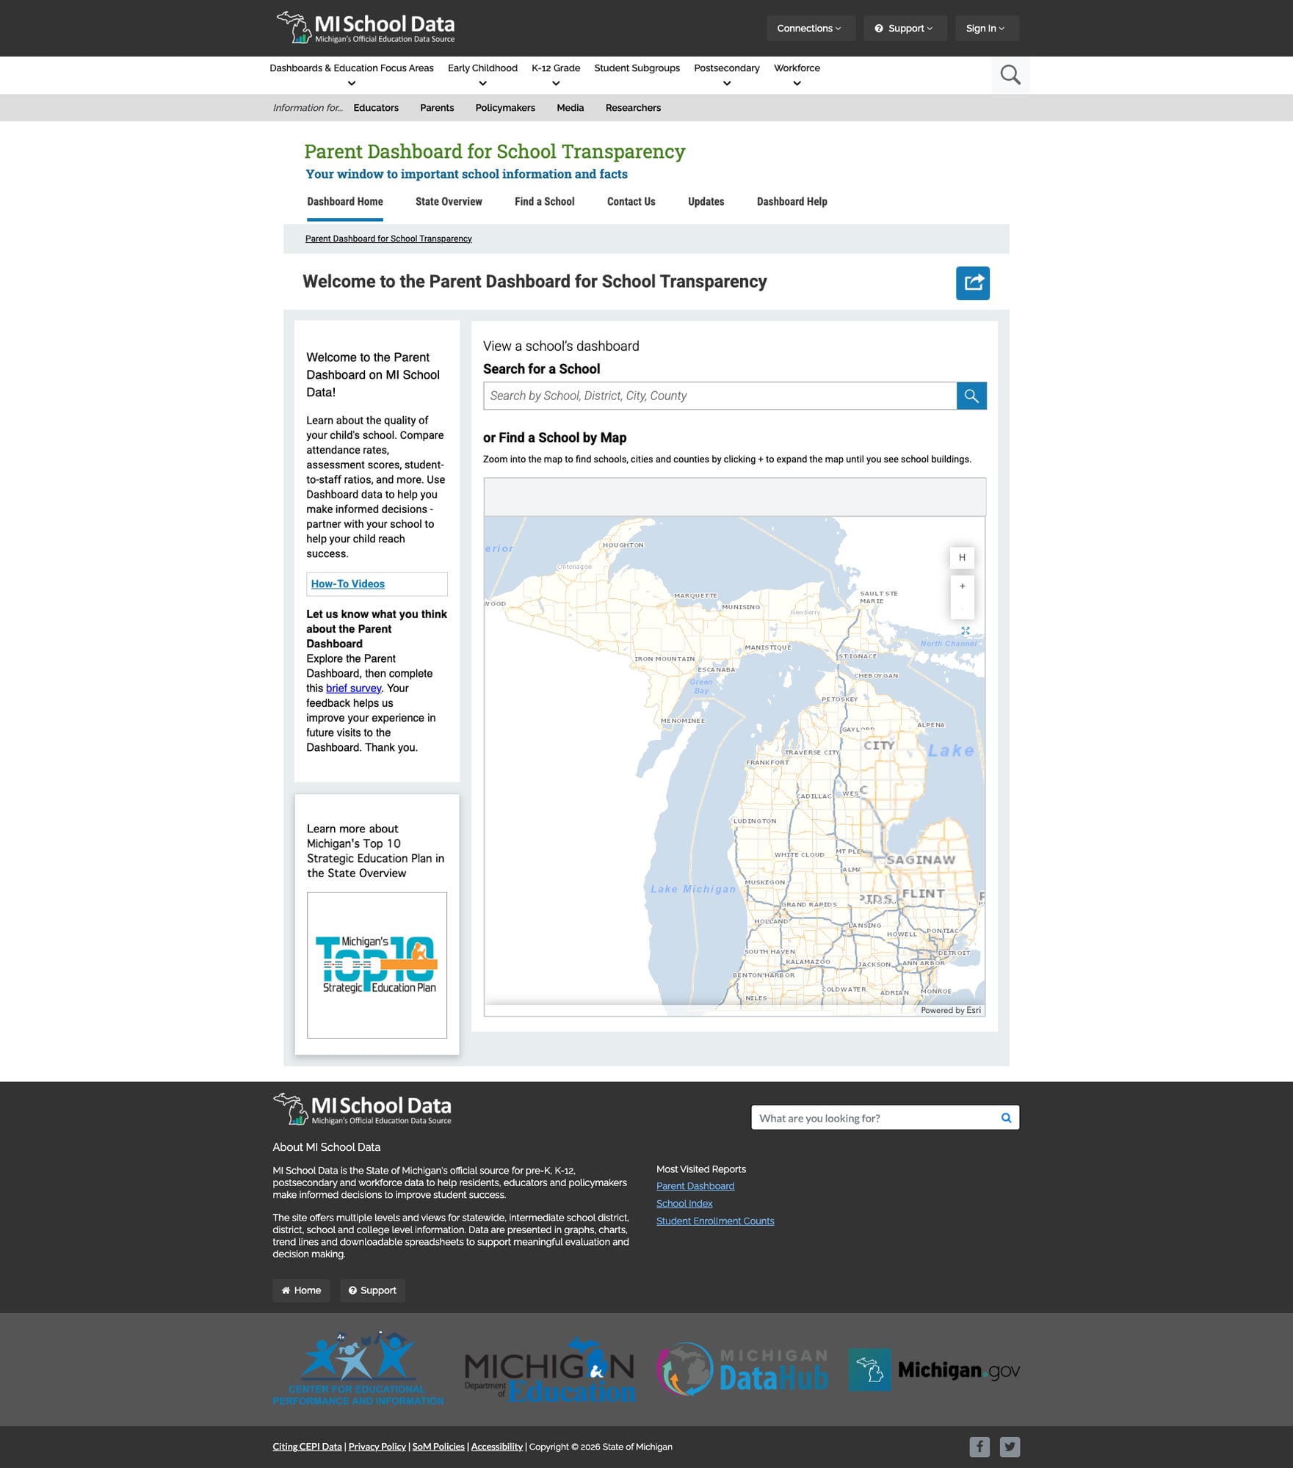Select the State Overview tab
This screenshot has width=1293, height=1468.
point(449,202)
